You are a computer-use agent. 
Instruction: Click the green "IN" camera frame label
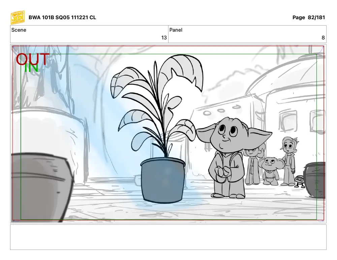coord(31,68)
